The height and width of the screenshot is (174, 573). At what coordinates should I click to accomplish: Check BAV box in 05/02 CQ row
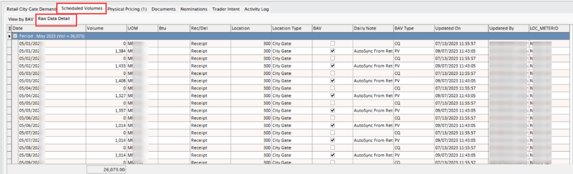[x=332, y=58]
